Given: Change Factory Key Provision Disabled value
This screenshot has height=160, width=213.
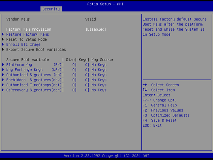Looking at the screenshot, I should click(x=96, y=29).
